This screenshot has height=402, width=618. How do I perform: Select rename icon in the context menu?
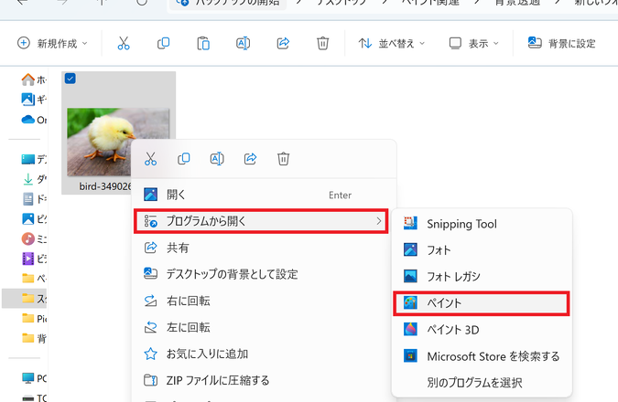(217, 159)
